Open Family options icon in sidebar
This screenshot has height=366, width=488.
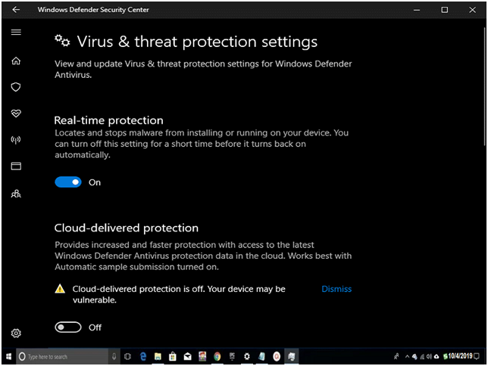(x=16, y=194)
